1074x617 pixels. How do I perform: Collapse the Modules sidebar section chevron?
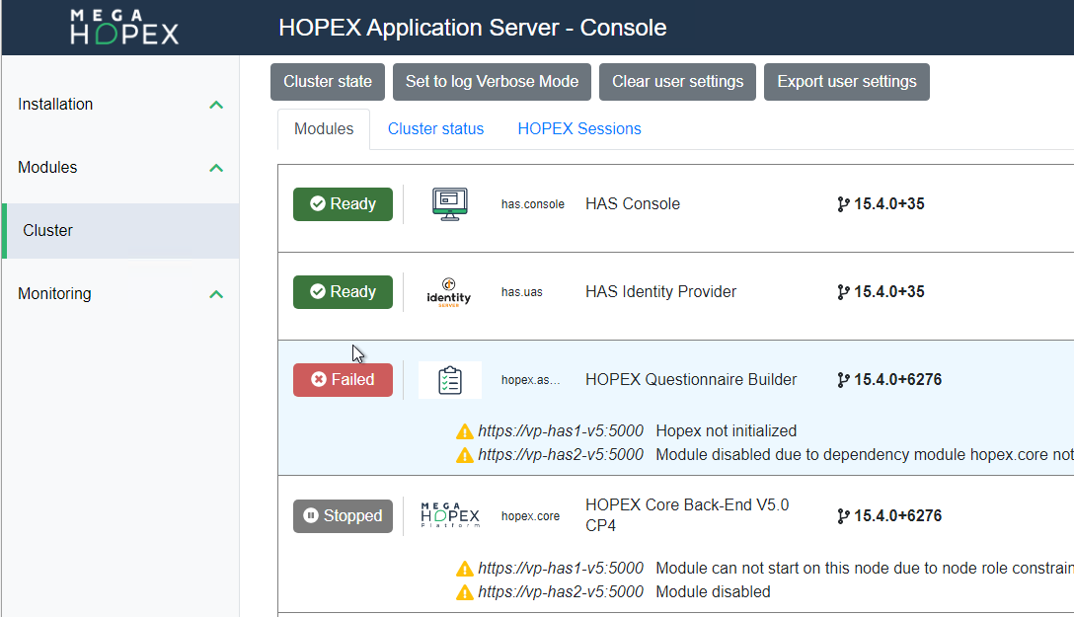point(216,168)
